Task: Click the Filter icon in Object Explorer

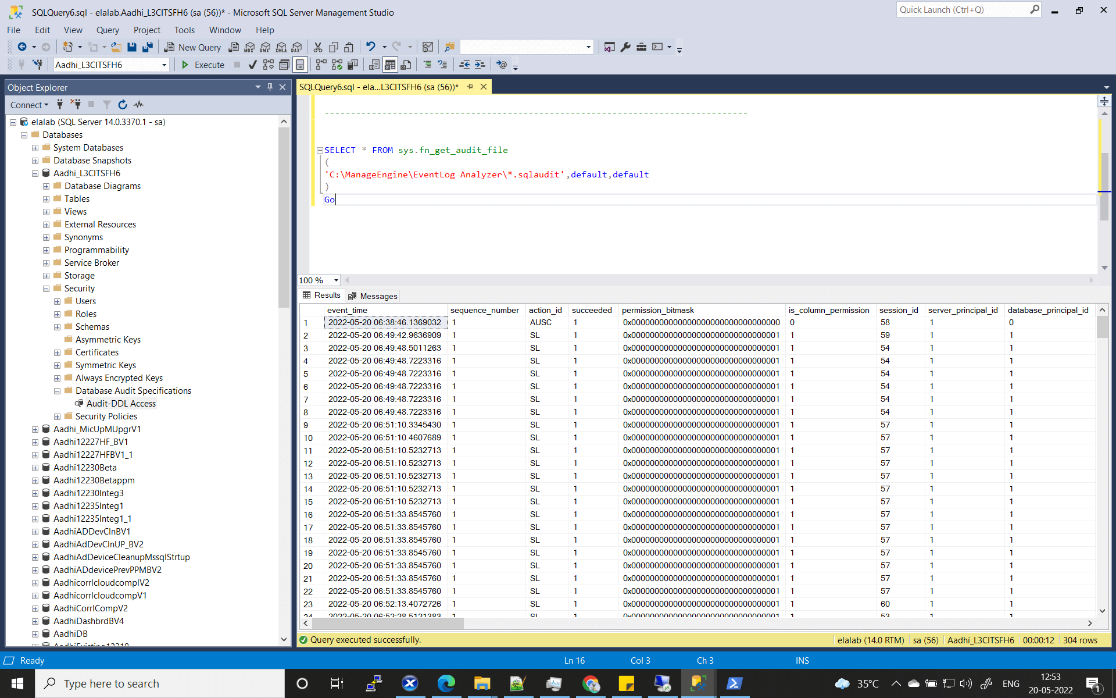Action: (107, 105)
